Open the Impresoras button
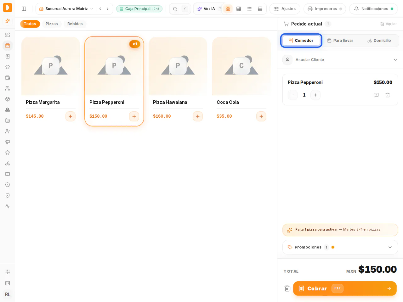 325,9
